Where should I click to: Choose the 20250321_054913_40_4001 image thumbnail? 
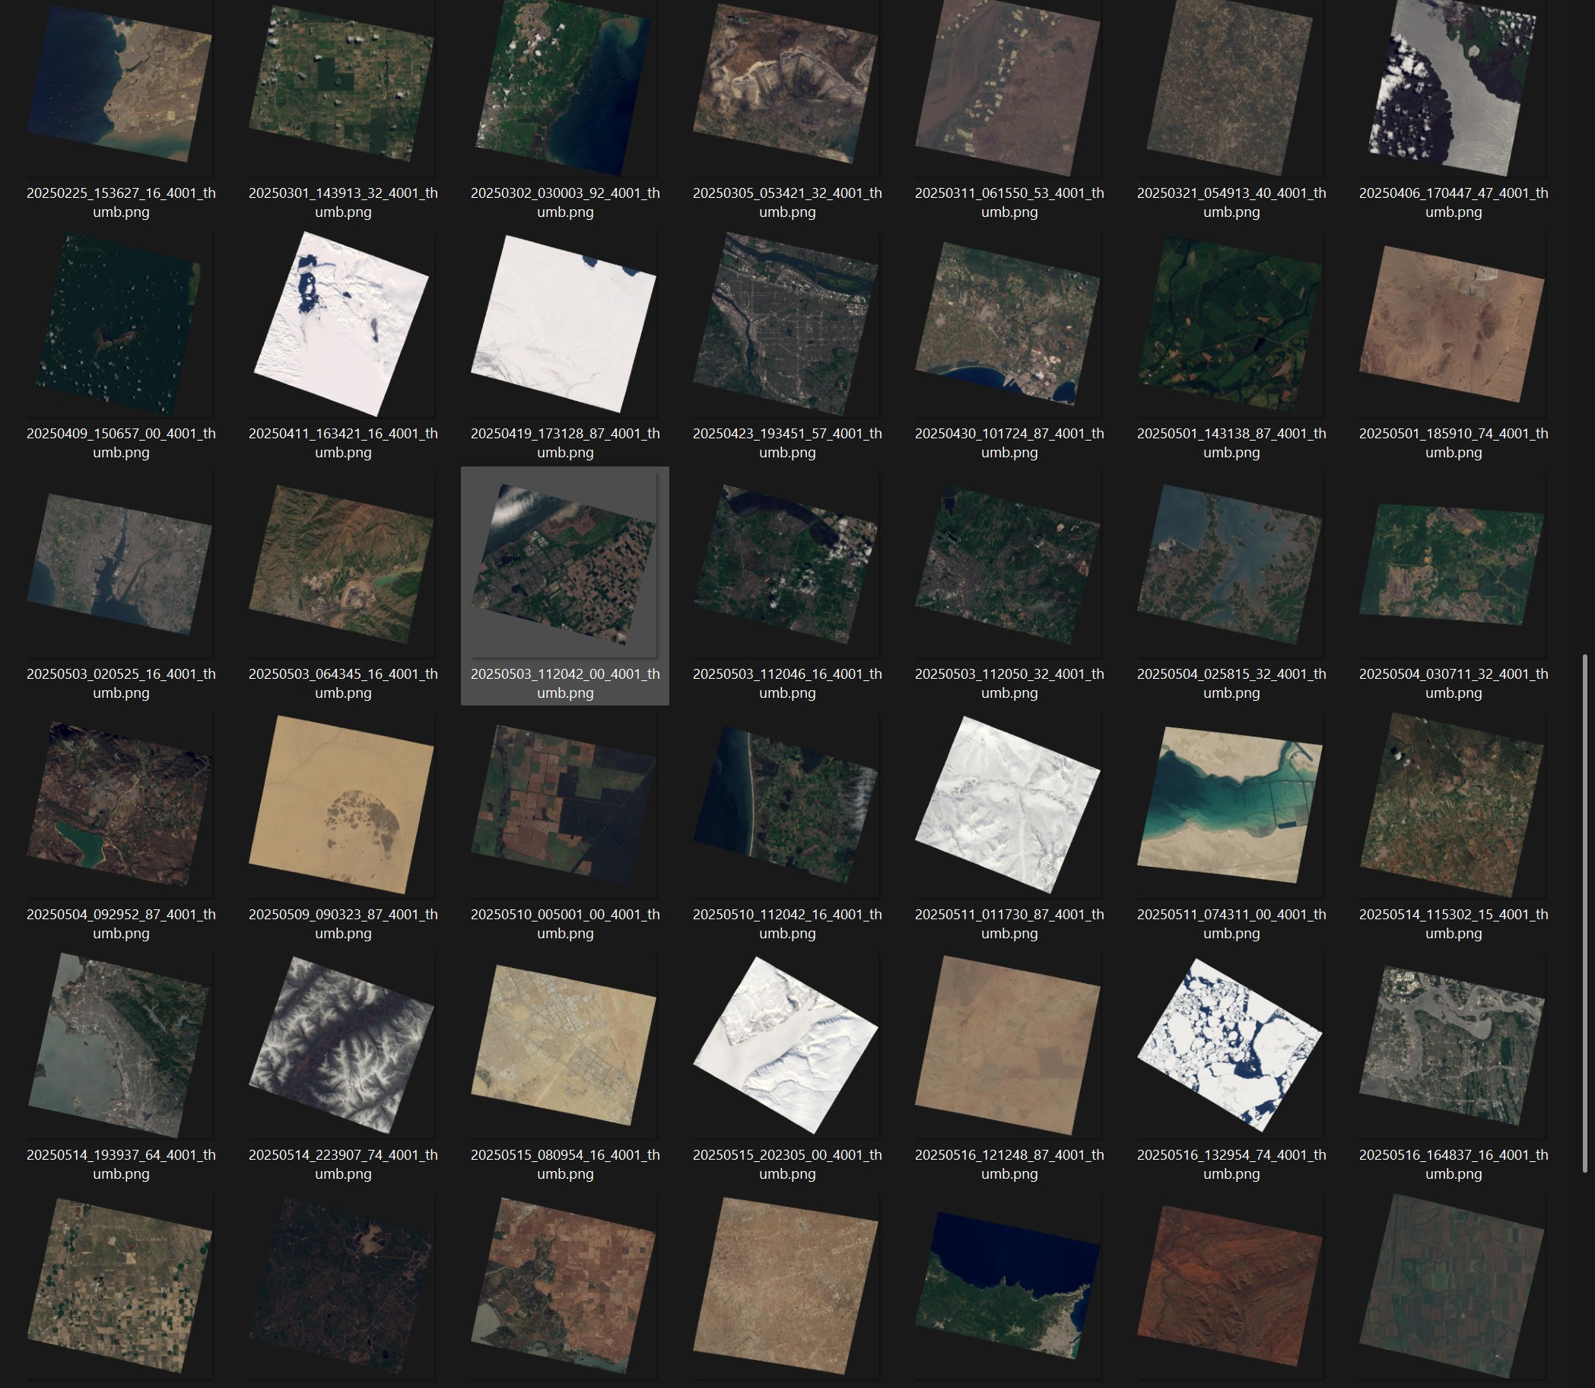pyautogui.click(x=1231, y=88)
